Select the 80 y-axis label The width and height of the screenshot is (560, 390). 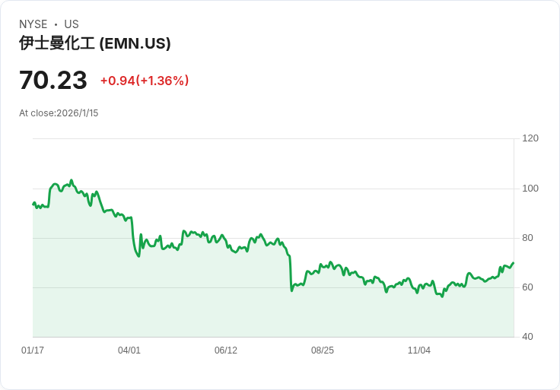point(527,238)
